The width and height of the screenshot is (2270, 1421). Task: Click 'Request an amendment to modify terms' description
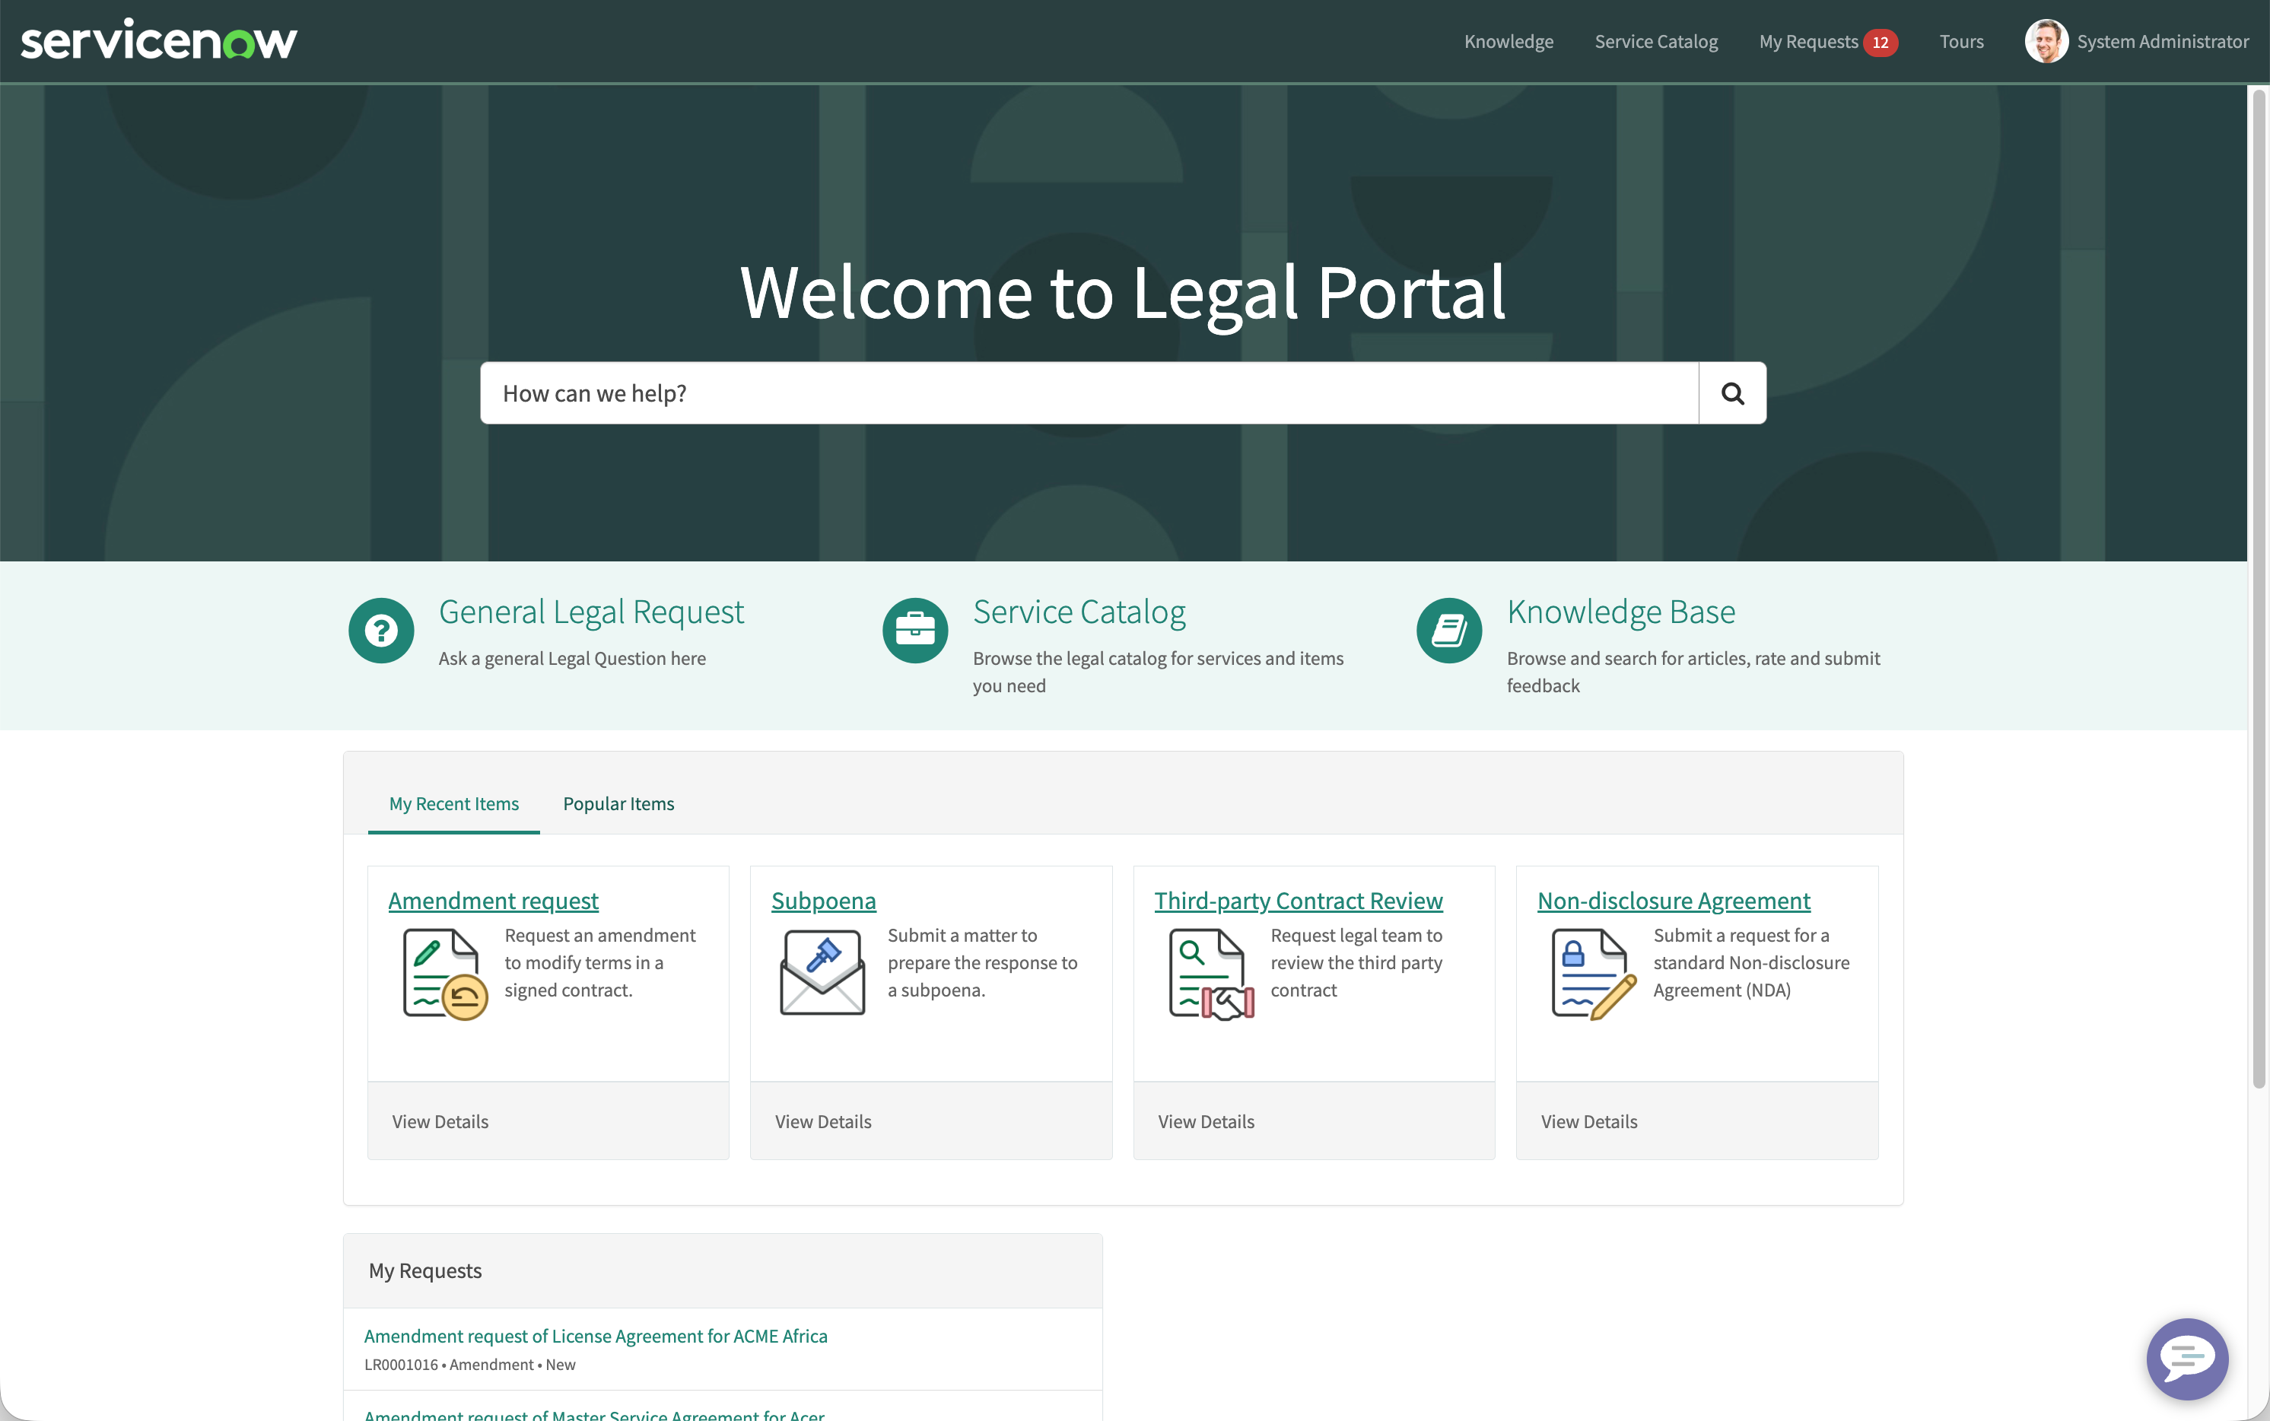(x=600, y=962)
